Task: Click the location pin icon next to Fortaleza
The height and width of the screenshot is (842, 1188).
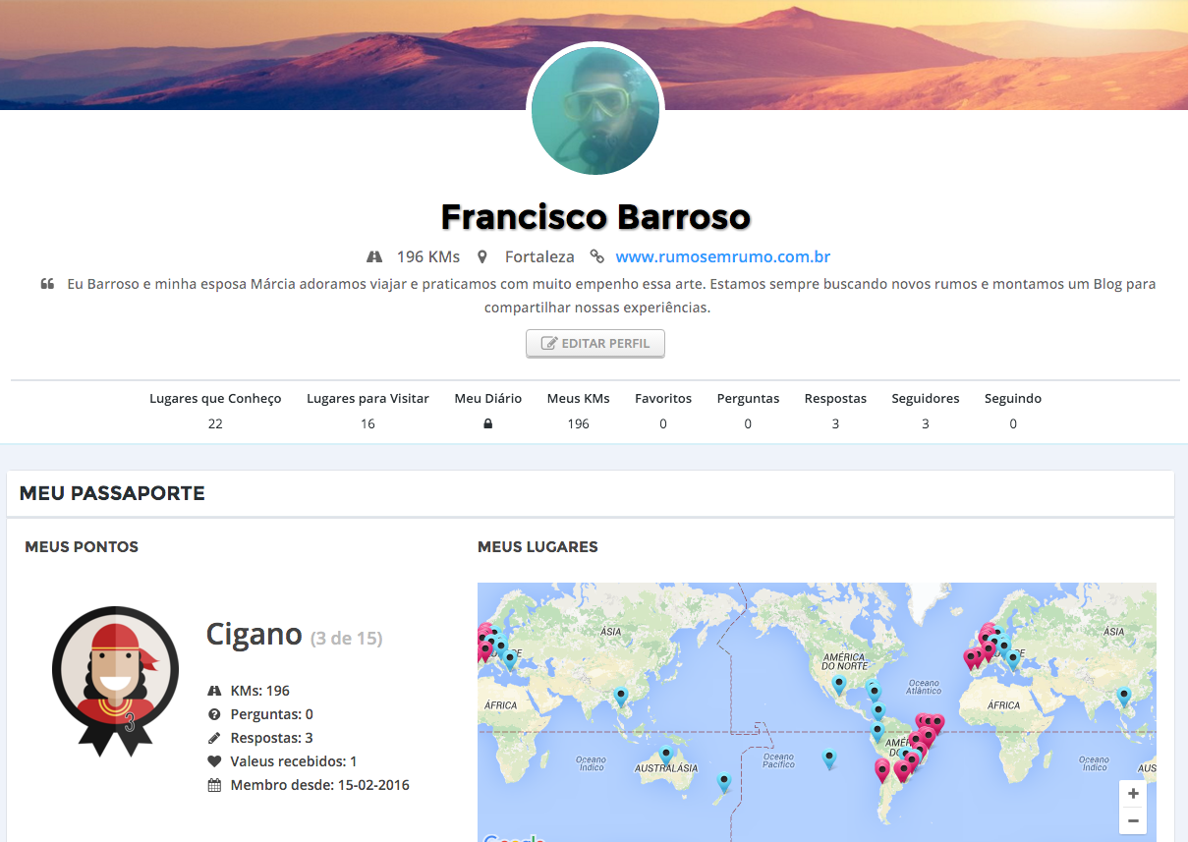Action: pyautogui.click(x=482, y=257)
